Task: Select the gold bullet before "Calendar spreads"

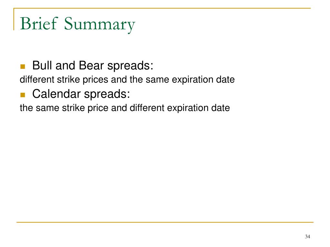Action: click(x=23, y=95)
